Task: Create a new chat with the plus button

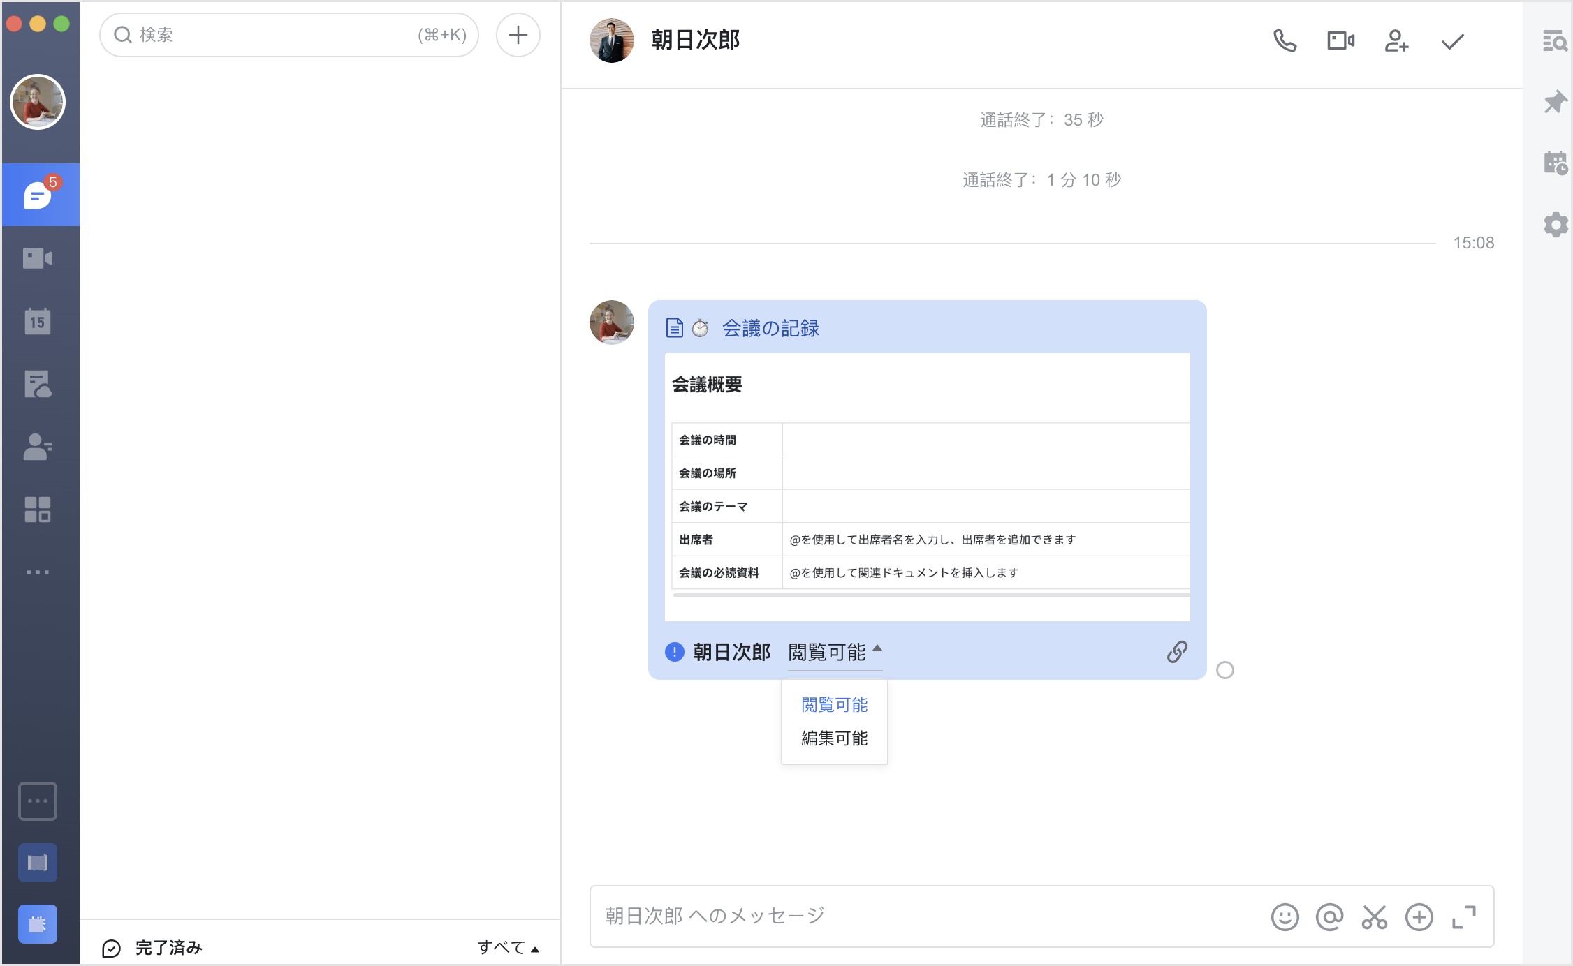Action: click(x=518, y=34)
